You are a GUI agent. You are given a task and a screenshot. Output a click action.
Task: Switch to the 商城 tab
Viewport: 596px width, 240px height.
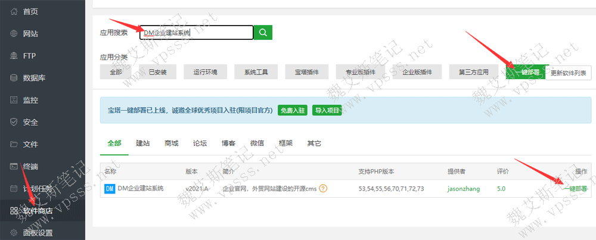click(172, 144)
